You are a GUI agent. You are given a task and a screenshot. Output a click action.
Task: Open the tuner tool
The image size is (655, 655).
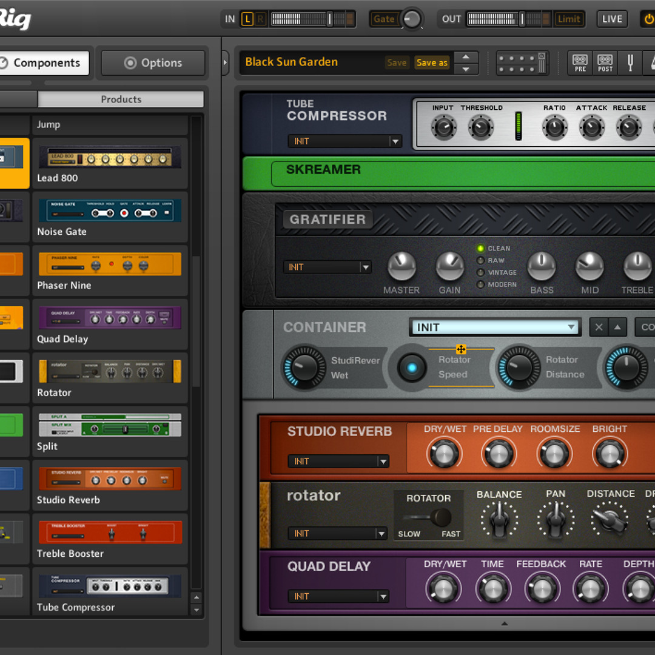(x=630, y=63)
